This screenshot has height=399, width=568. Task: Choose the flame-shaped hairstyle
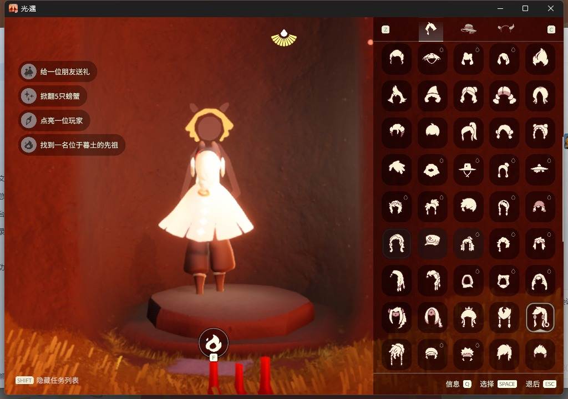pos(540,59)
